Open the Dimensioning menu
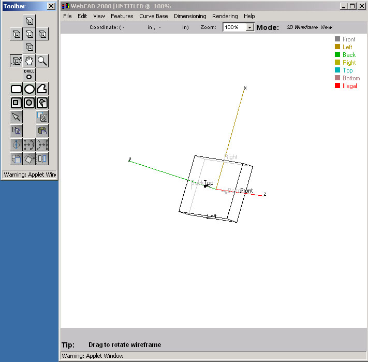This screenshot has height=362, width=368. pos(190,16)
